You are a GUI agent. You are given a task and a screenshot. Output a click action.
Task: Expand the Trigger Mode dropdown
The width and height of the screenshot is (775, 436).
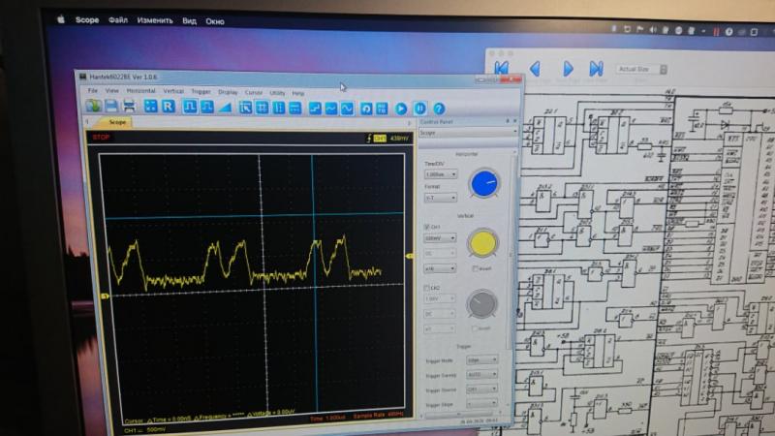tap(488, 359)
